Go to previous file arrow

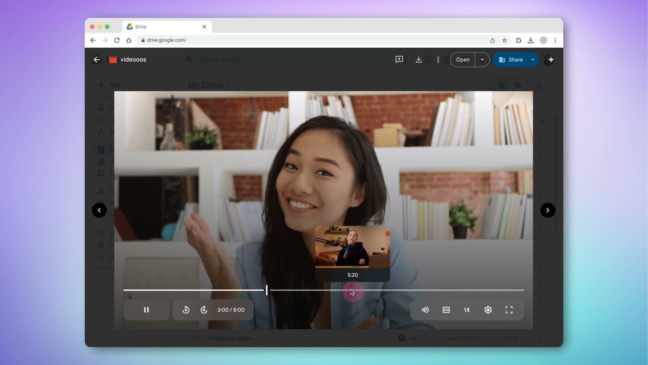click(99, 210)
